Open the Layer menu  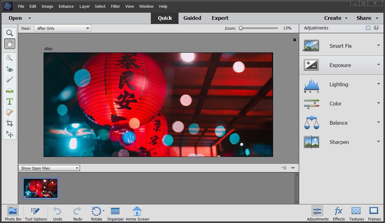(85, 6)
